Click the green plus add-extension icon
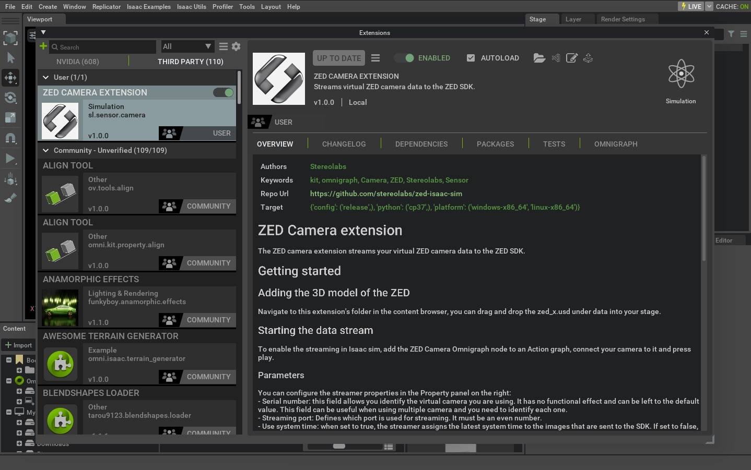This screenshot has height=470, width=751. (43, 46)
